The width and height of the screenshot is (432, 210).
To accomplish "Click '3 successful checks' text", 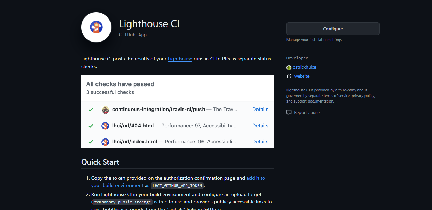I will (x=110, y=92).
